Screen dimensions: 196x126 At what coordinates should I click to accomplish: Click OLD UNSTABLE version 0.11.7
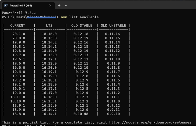(x=114, y=72)
